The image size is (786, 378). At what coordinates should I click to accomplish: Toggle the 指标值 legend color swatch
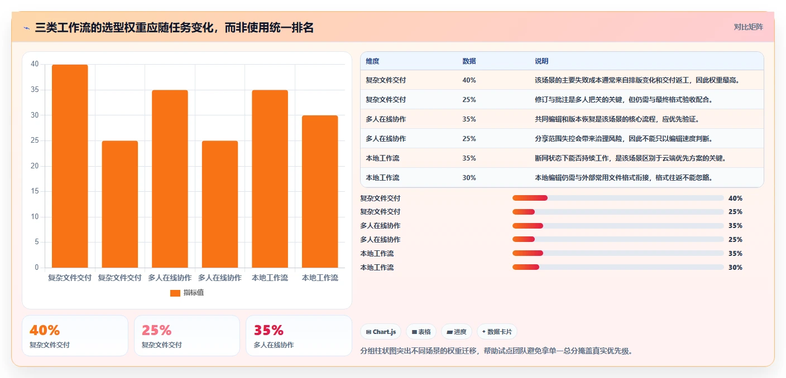click(x=175, y=293)
